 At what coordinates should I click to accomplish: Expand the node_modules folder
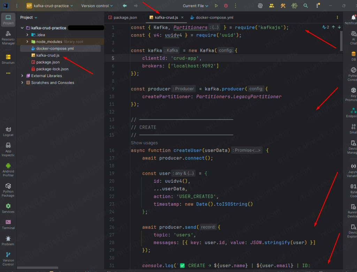point(27,41)
